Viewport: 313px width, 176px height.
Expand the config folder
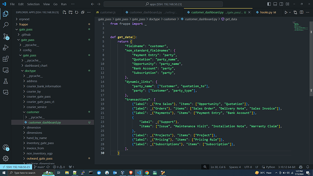(x=27, y=50)
